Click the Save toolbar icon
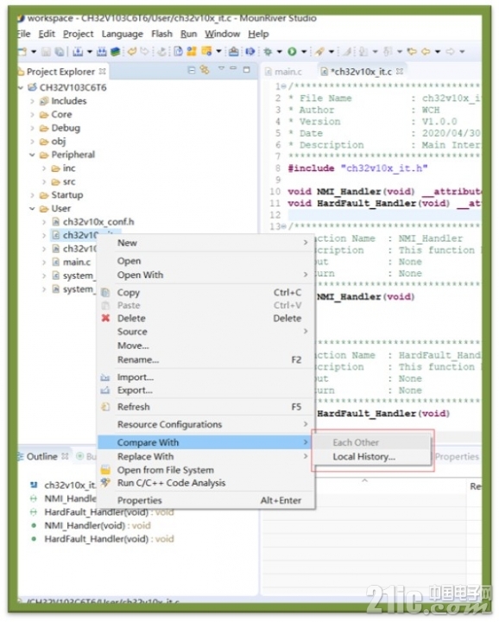 pos(47,52)
